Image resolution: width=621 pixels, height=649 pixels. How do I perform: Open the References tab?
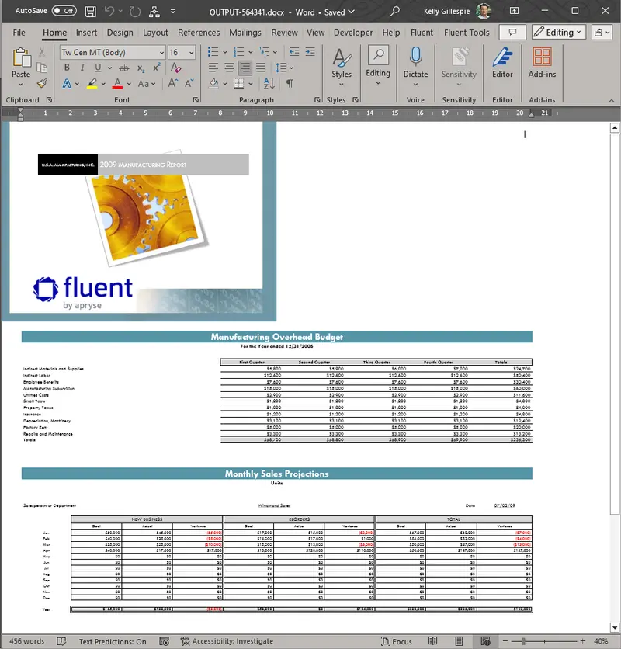click(199, 33)
